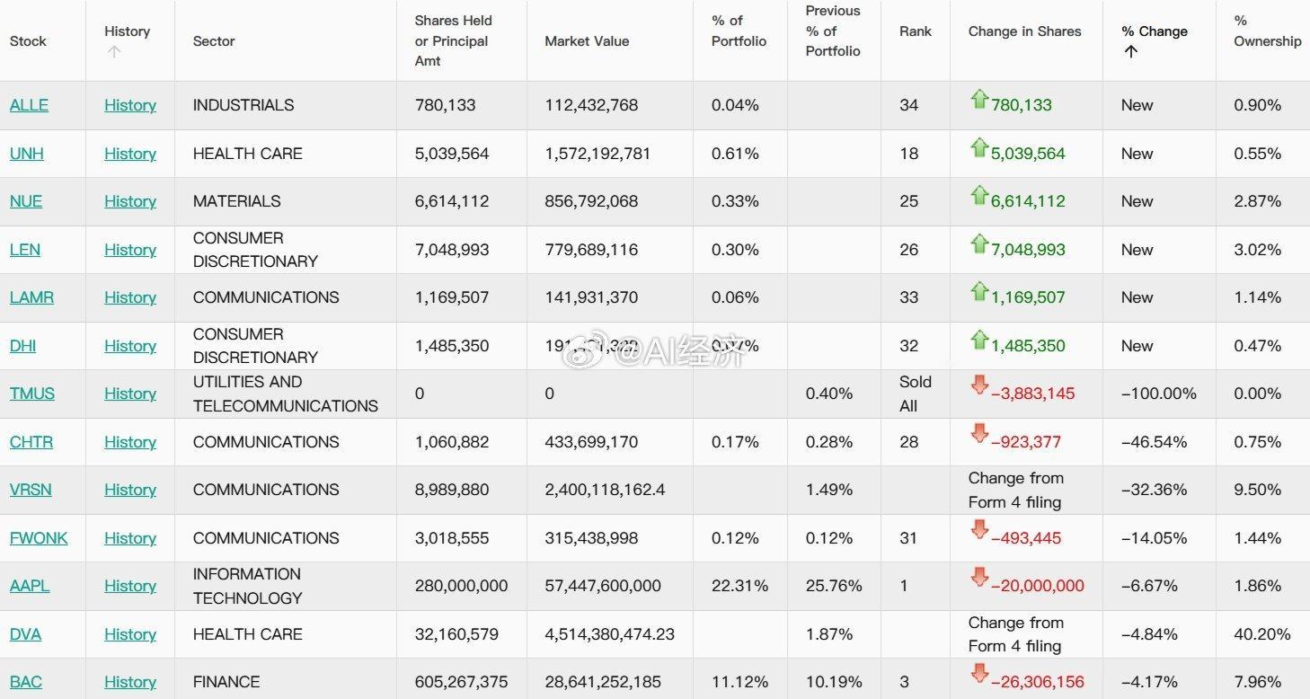View History for NUE row
The image size is (1310, 699).
pyautogui.click(x=130, y=201)
